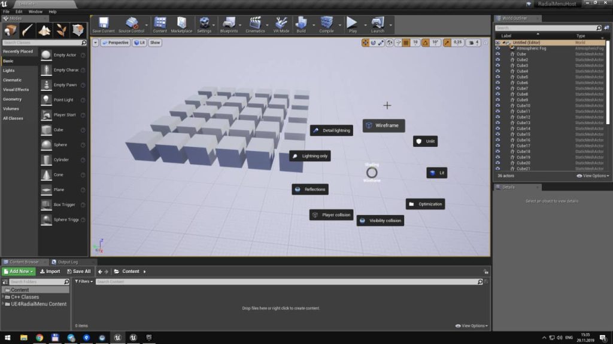
Task: Toggle visibility of Cube10 actor
Action: (497, 106)
